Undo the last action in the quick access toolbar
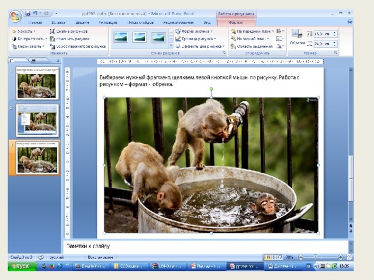Image resolution: width=374 pixels, height=280 pixels. click(x=35, y=13)
